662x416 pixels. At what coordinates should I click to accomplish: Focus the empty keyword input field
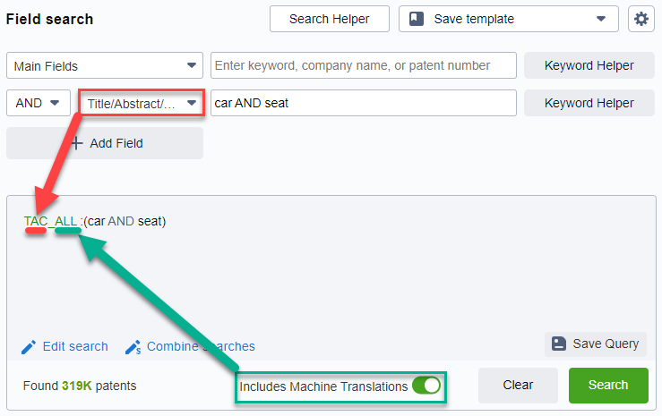click(363, 65)
